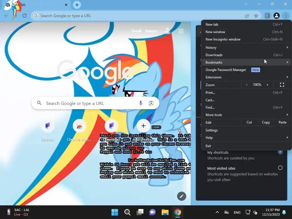Screen dimensions: 292x219
Task: Show hidden system tray icons chevron
Action: click(x=217, y=212)
